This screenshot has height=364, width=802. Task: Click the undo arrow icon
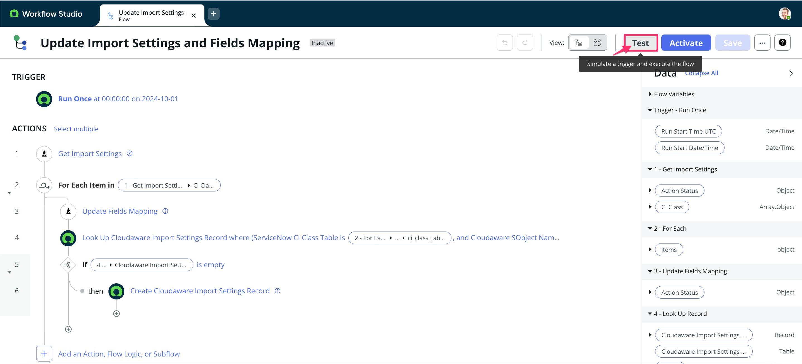coord(504,43)
